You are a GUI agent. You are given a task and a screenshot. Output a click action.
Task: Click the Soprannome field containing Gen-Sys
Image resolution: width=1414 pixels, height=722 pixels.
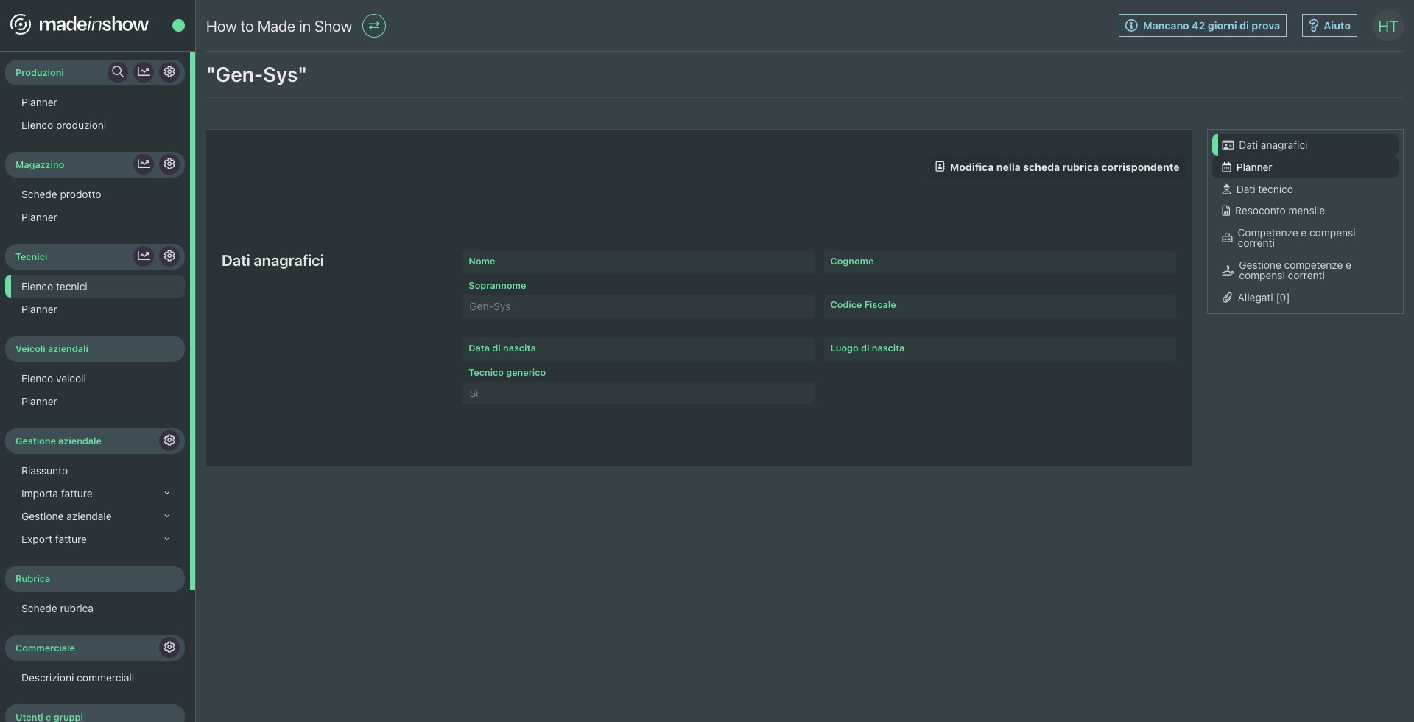pos(637,306)
